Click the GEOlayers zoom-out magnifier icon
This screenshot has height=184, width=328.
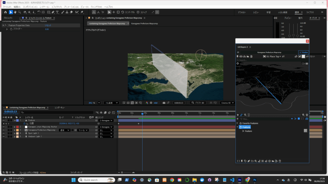[x=245, y=115]
